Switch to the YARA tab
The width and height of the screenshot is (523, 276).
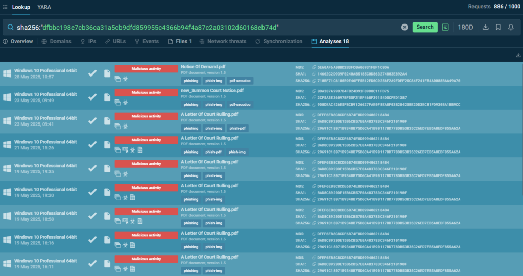(44, 7)
